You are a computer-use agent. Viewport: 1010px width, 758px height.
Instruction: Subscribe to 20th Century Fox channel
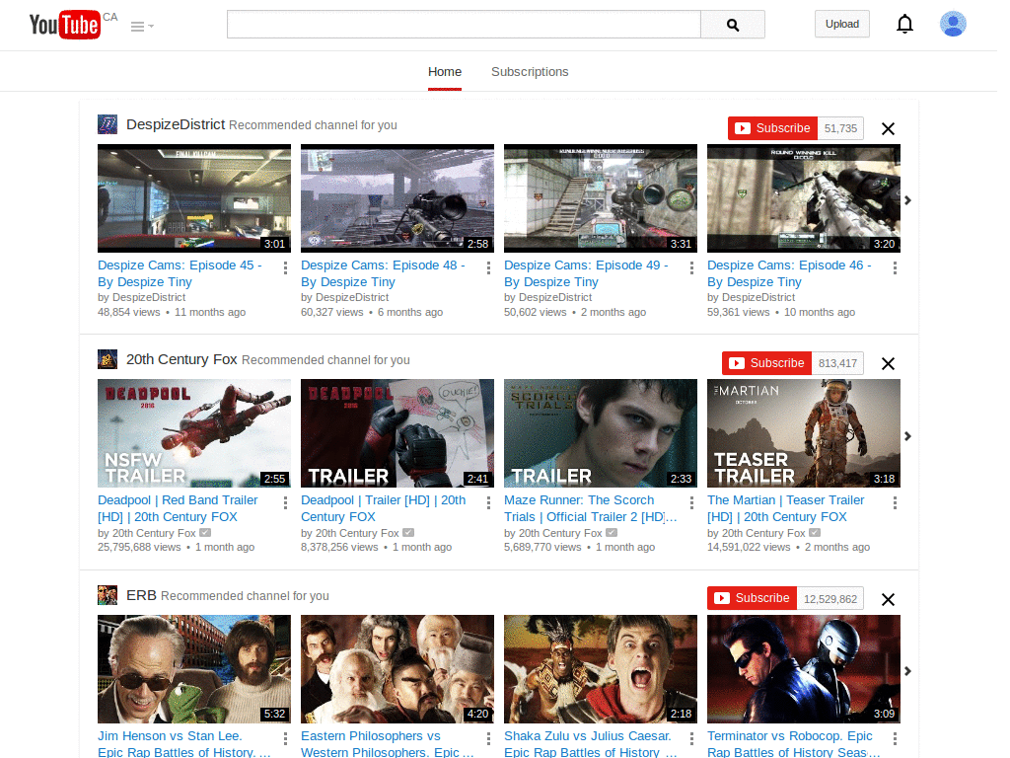coord(767,363)
